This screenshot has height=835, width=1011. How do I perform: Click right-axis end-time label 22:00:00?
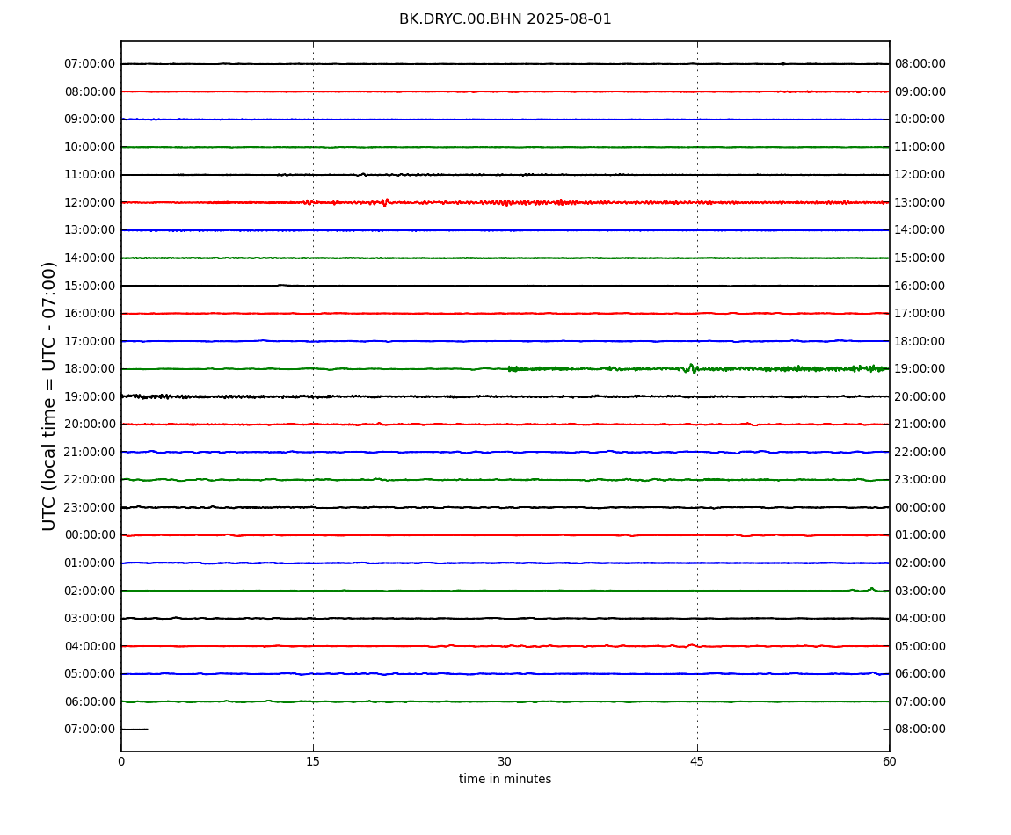click(x=920, y=452)
